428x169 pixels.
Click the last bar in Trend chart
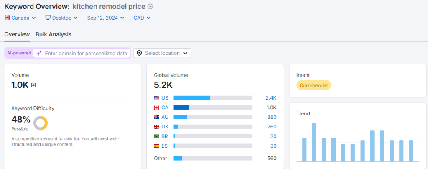coord(411,151)
